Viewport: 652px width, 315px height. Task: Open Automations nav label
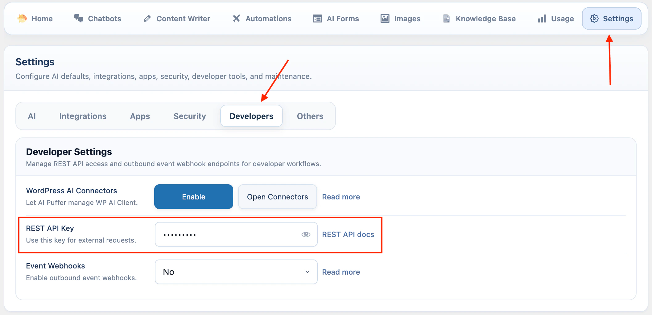point(268,19)
